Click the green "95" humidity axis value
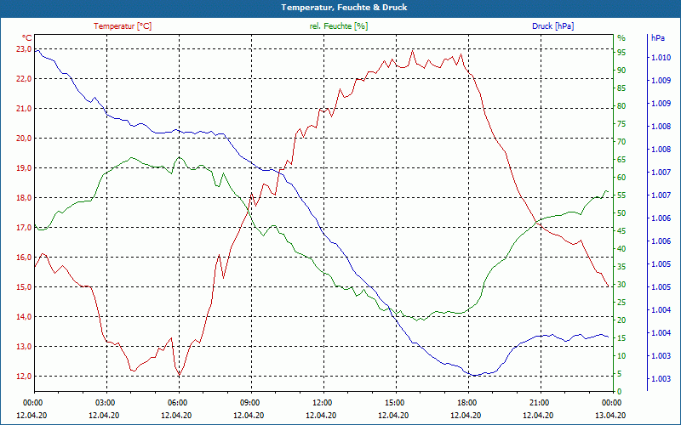Screen dimensions: 681x425 [x=621, y=53]
